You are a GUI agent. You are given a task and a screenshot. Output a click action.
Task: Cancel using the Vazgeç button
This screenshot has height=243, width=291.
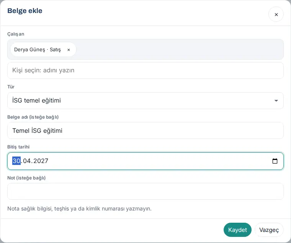click(269, 230)
